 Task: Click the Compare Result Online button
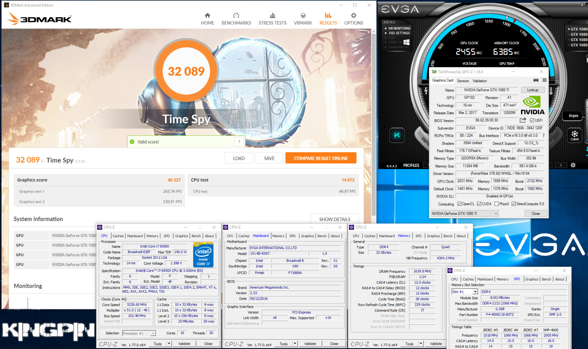[321, 158]
